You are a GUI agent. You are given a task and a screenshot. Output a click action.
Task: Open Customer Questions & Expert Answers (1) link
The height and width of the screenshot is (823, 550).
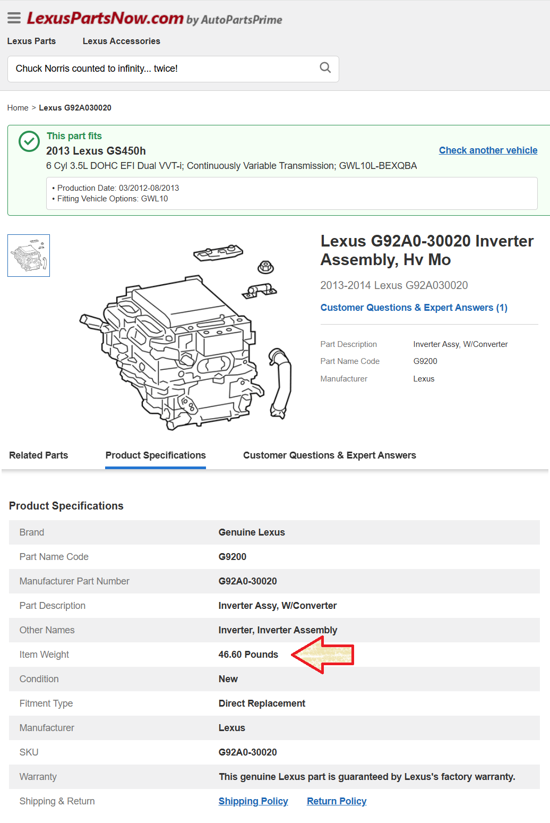tap(414, 308)
